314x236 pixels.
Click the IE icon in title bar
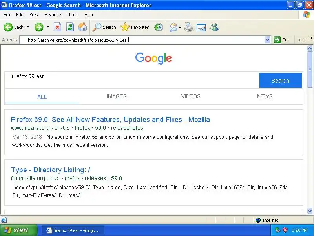point(4,5)
